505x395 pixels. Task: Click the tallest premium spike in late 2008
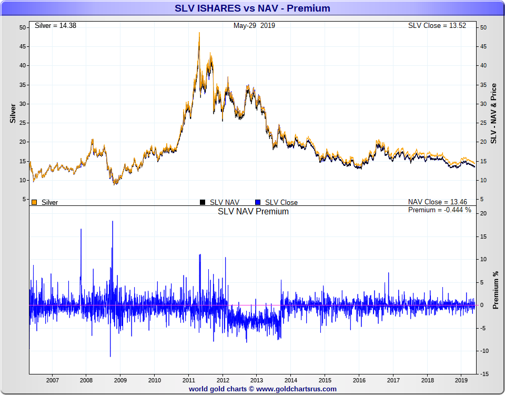coord(113,222)
